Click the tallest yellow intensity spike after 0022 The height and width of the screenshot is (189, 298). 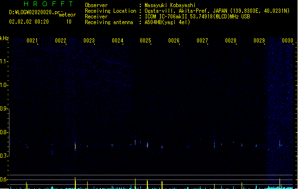click(x=75, y=183)
